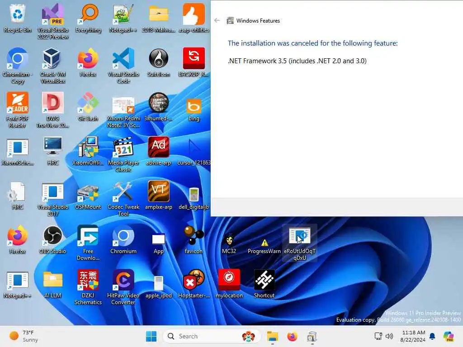
Task: Open HitPaw Video Converter shortcut
Action: point(123,287)
